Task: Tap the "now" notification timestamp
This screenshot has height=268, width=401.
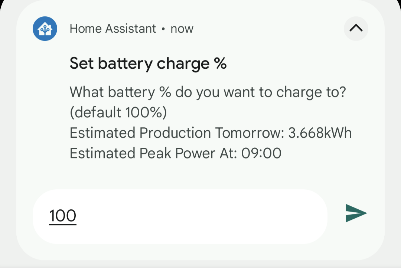Action: [x=182, y=29]
